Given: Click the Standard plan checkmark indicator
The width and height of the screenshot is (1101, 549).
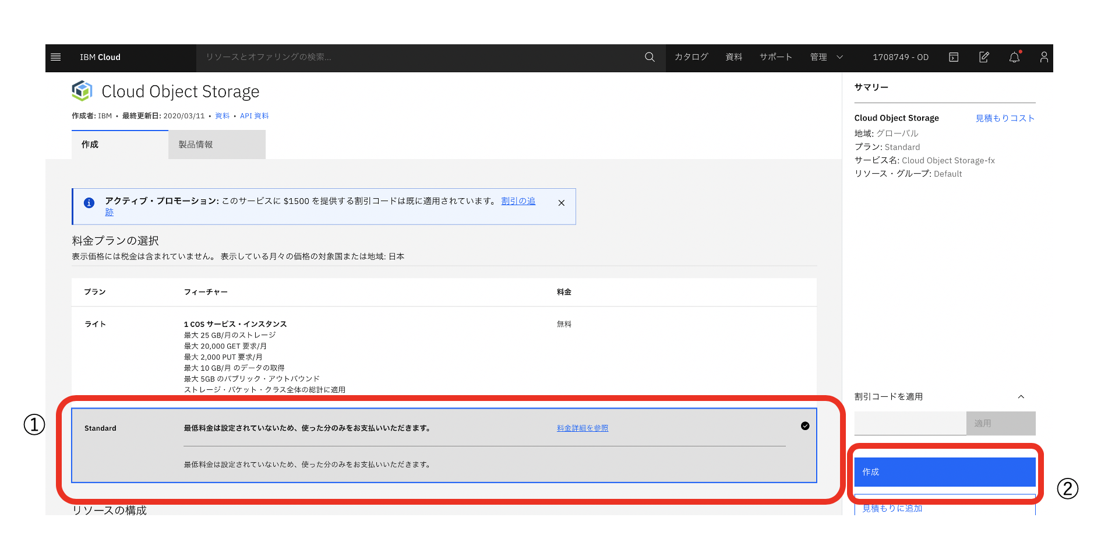Looking at the screenshot, I should (x=805, y=426).
